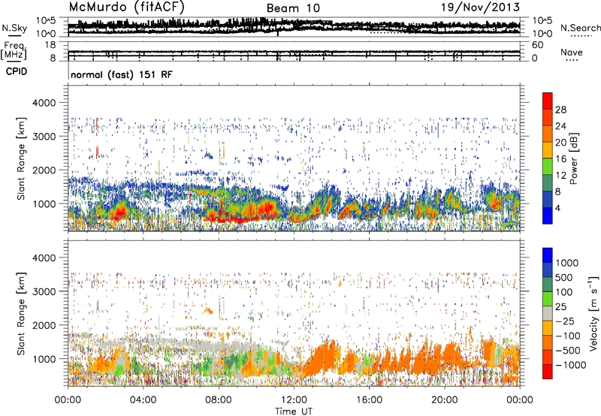Click the Time UT axis title
This screenshot has height=416, width=601.
click(x=294, y=411)
